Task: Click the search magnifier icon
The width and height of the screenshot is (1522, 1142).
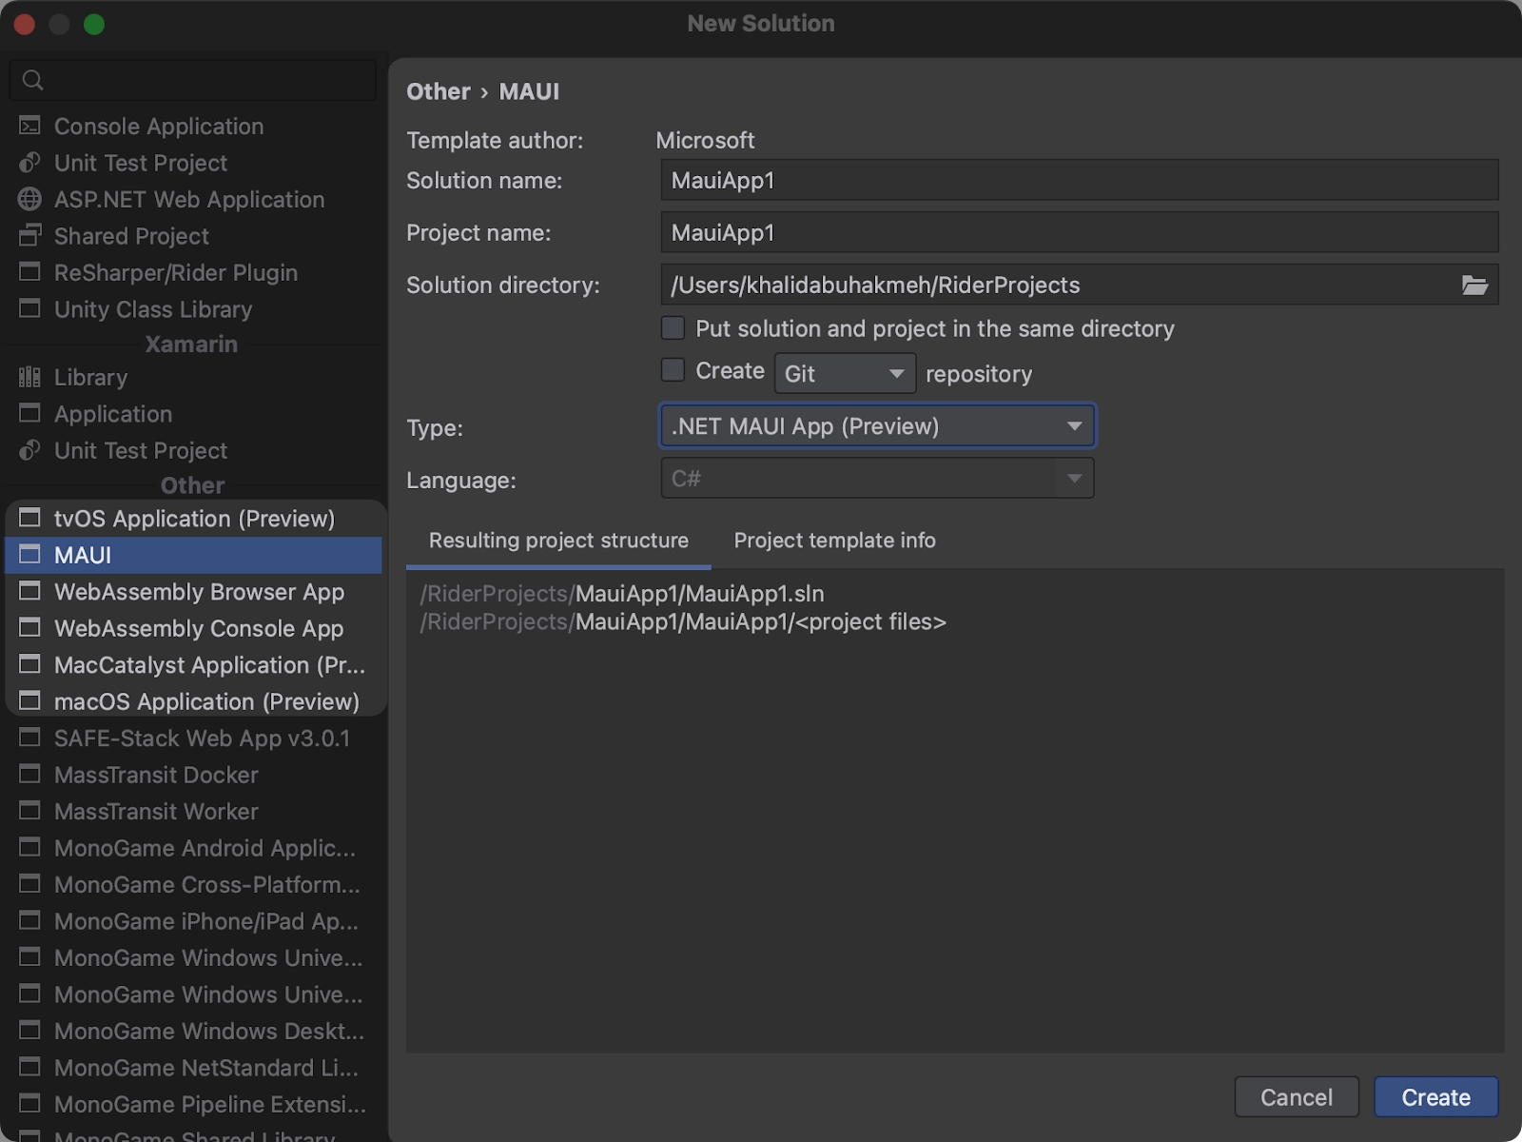Action: (x=32, y=80)
